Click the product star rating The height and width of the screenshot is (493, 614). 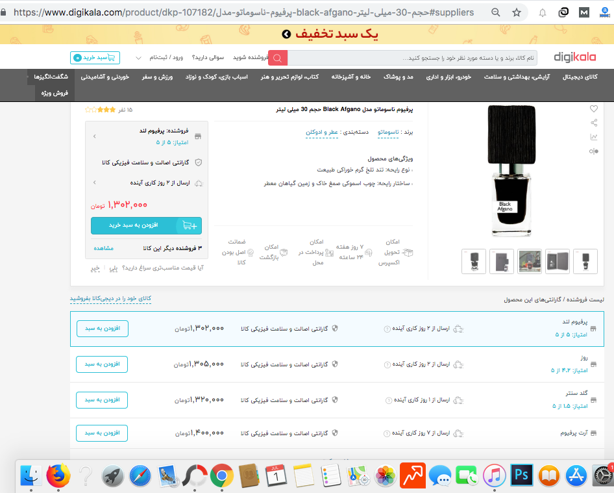[x=100, y=110]
